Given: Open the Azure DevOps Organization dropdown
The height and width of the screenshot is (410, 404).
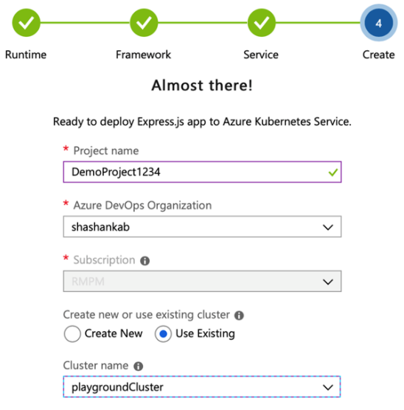Looking at the screenshot, I should click(x=202, y=226).
